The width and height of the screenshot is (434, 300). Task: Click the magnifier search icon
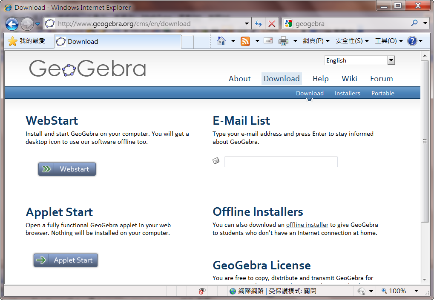click(414, 23)
